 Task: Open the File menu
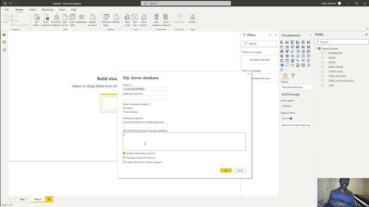pyautogui.click(x=6, y=10)
